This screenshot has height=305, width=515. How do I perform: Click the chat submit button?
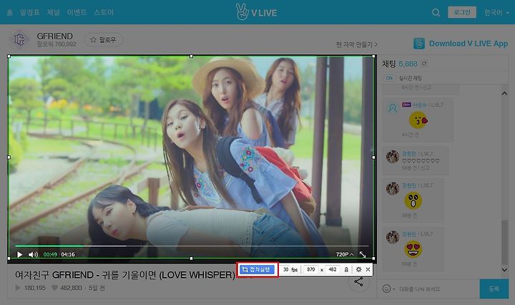coord(494,289)
